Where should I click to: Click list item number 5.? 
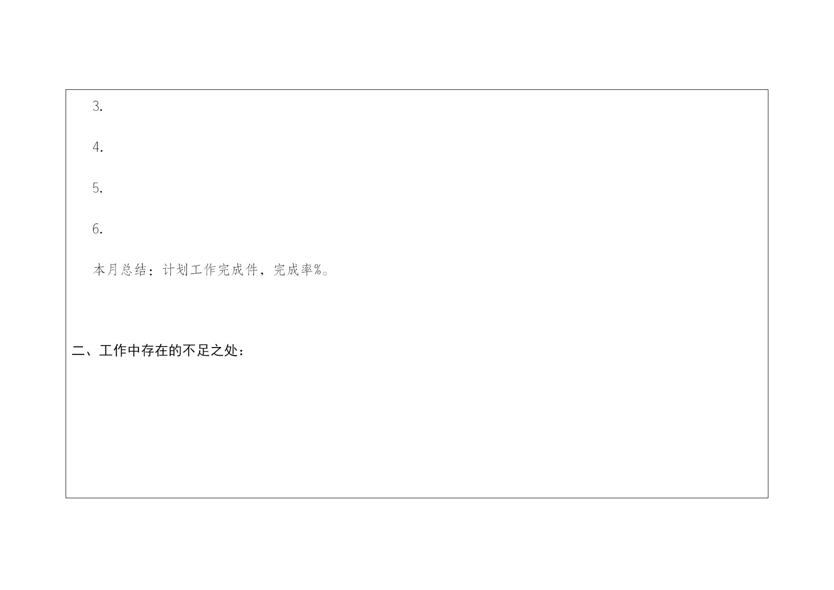(98, 188)
